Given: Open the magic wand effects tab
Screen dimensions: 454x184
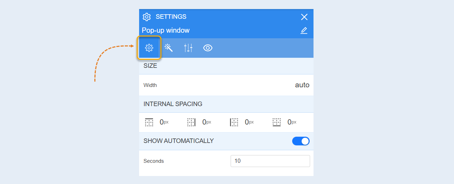Looking at the screenshot, I should (x=169, y=48).
